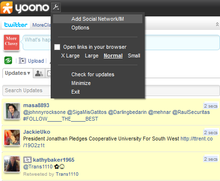Viewport: 220px width, 181px height.
Task: Open JackieUko profile avatar
Action: pyautogui.click(x=12, y=138)
